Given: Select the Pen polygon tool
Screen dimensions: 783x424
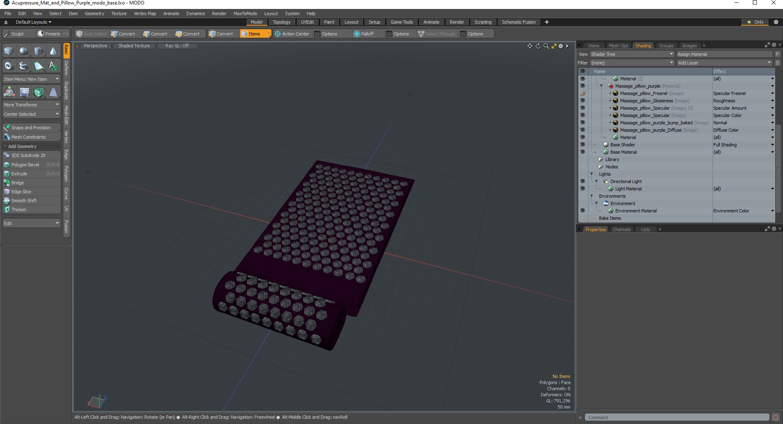Looking at the screenshot, I should 38,66.
